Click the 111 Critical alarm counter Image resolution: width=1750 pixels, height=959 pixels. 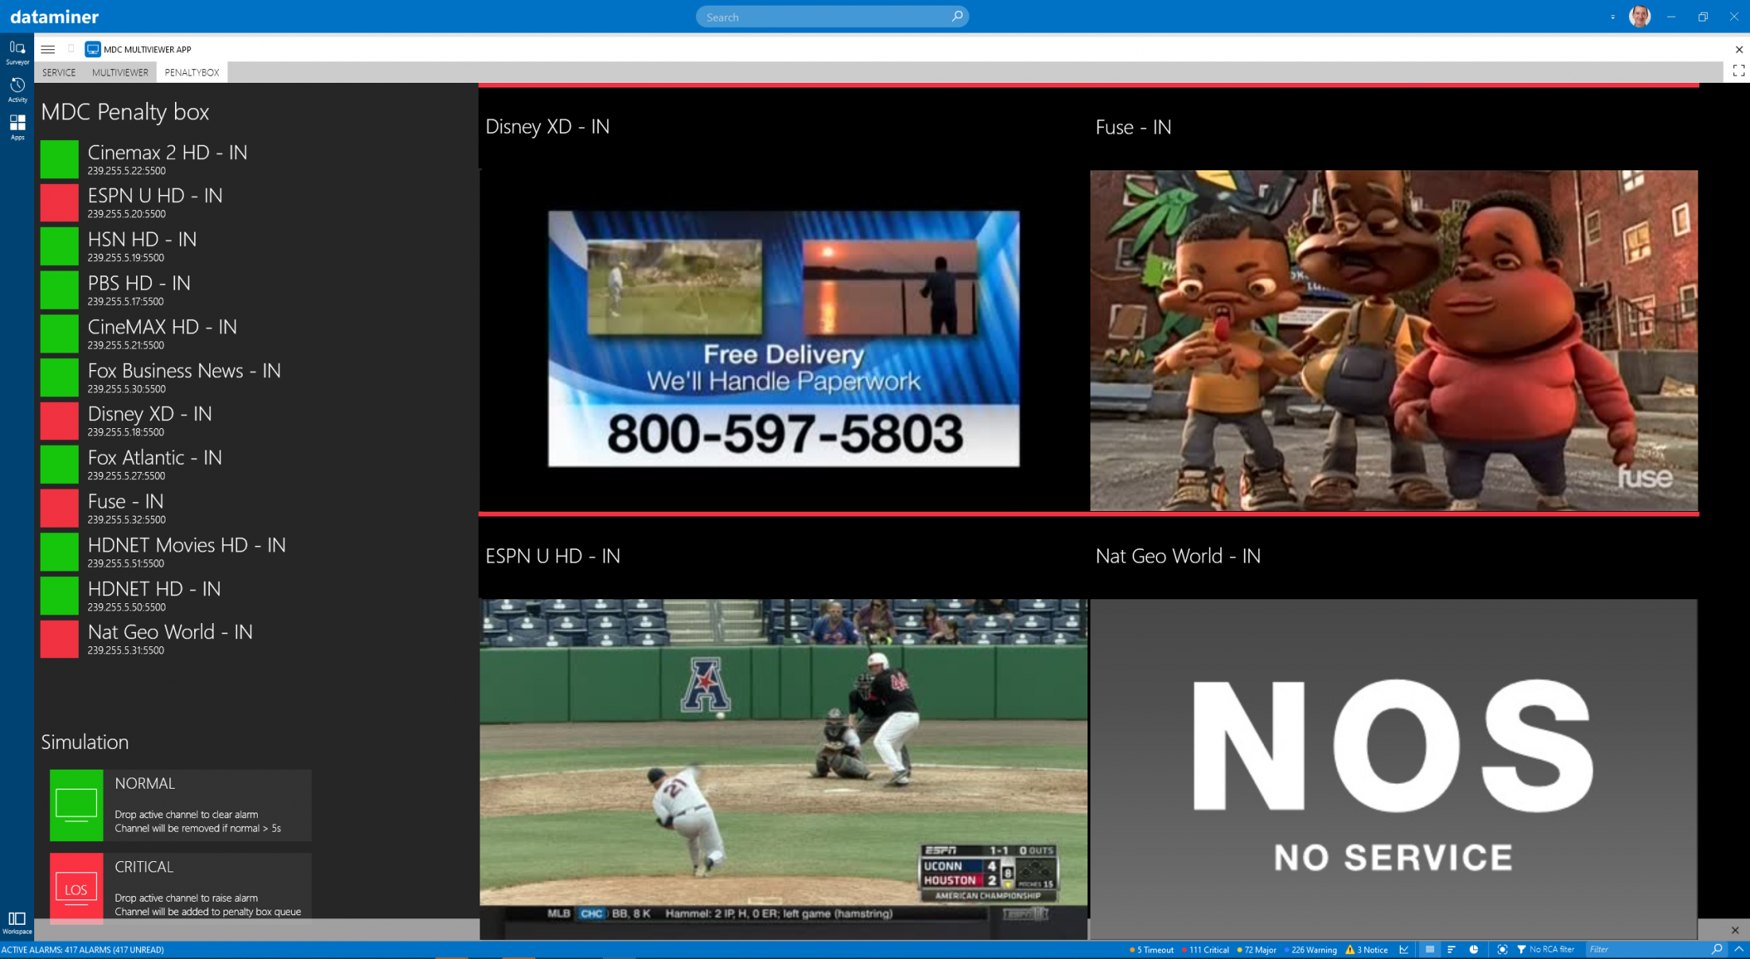point(1205,949)
